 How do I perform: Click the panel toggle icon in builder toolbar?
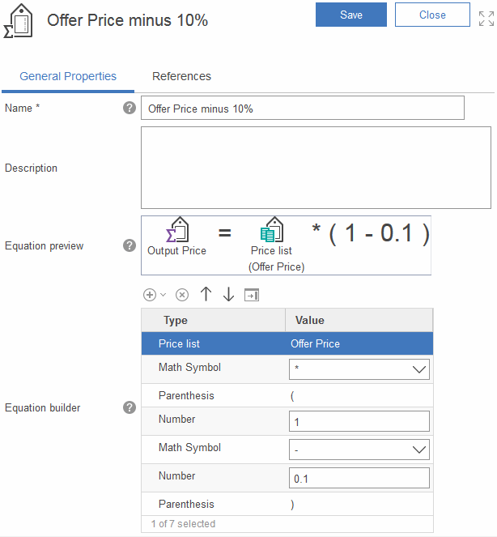click(x=251, y=296)
